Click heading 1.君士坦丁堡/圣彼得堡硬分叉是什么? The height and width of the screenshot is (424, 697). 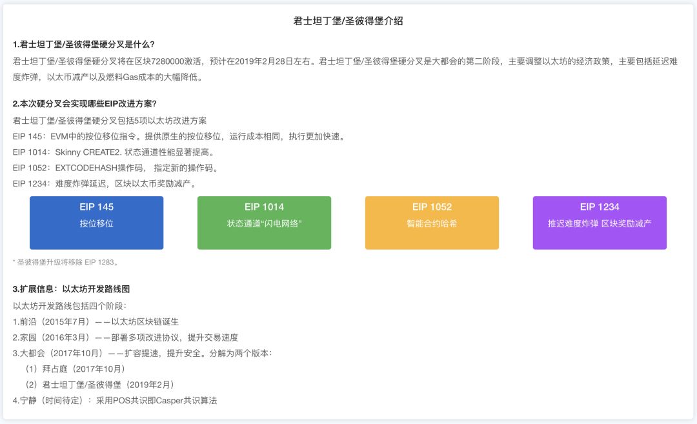point(83,45)
